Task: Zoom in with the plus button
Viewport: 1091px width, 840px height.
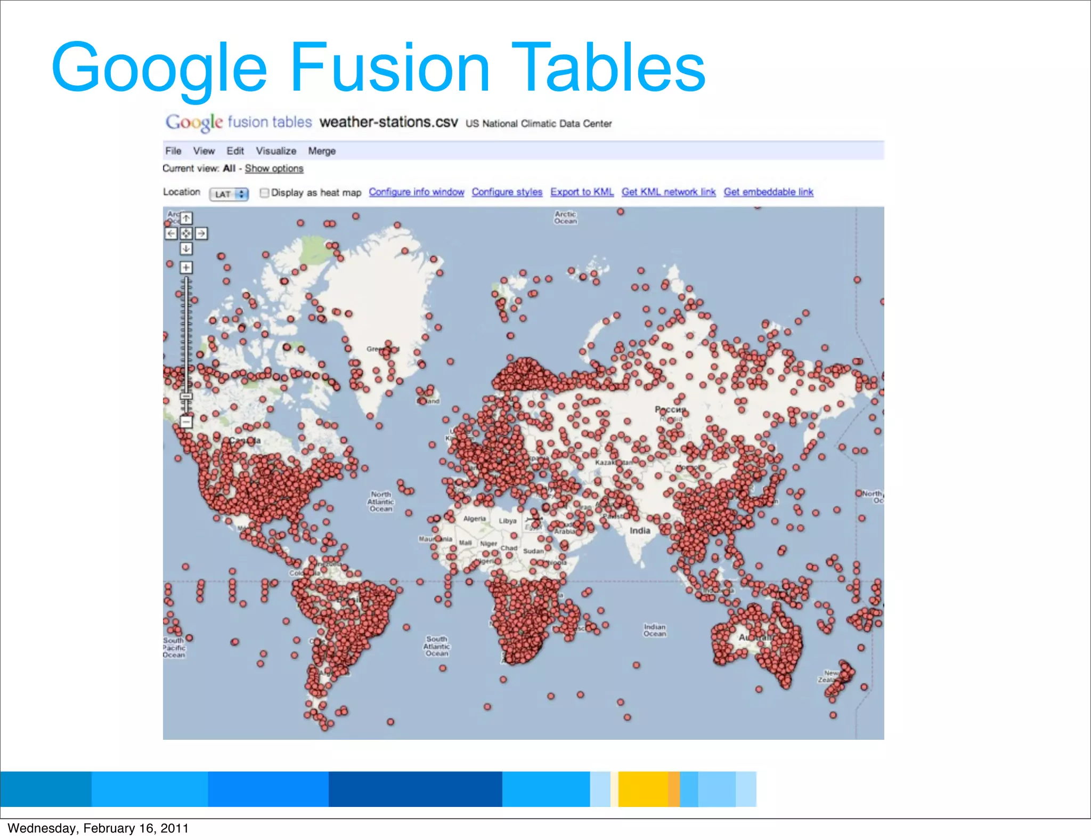Action: point(186,267)
